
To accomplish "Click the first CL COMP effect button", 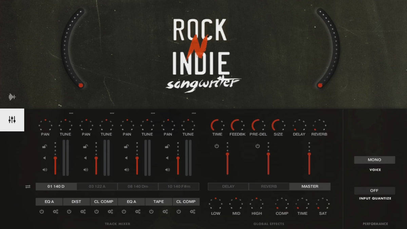I will click(x=104, y=202).
